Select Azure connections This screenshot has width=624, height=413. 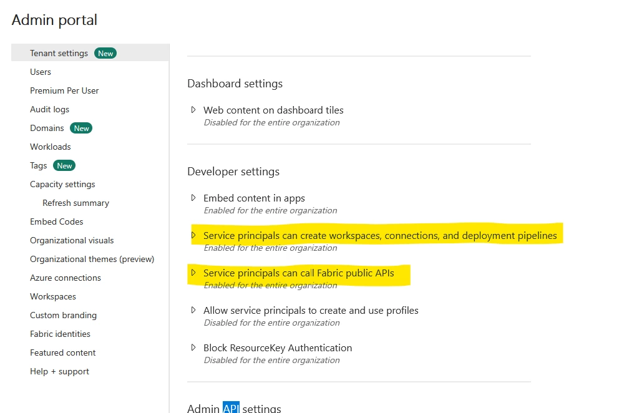coord(65,278)
